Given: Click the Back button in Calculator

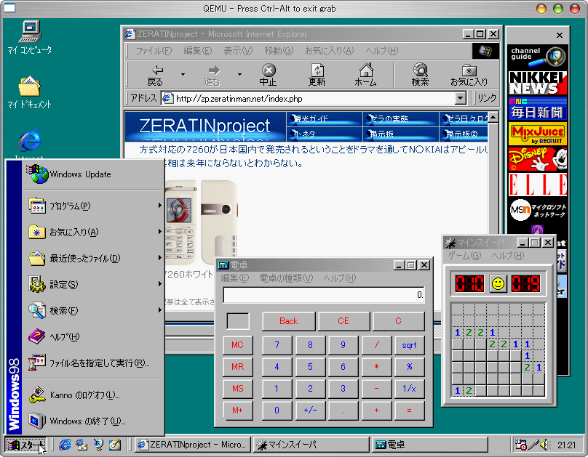Looking at the screenshot, I should click(x=289, y=321).
